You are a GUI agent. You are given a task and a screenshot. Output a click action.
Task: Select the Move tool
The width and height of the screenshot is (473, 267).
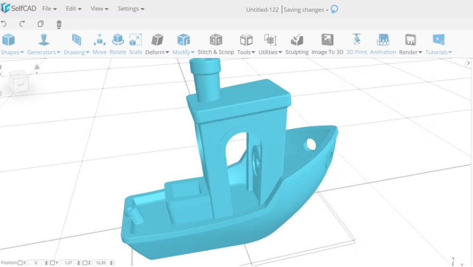tap(100, 44)
